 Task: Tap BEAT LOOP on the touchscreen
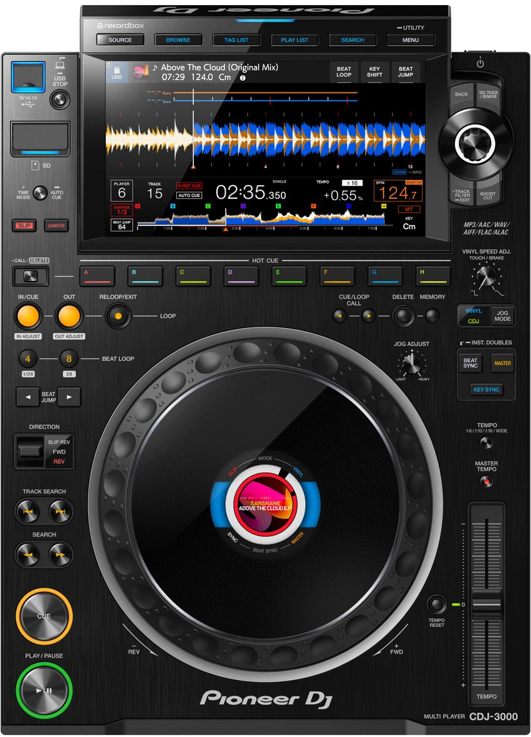pyautogui.click(x=343, y=72)
